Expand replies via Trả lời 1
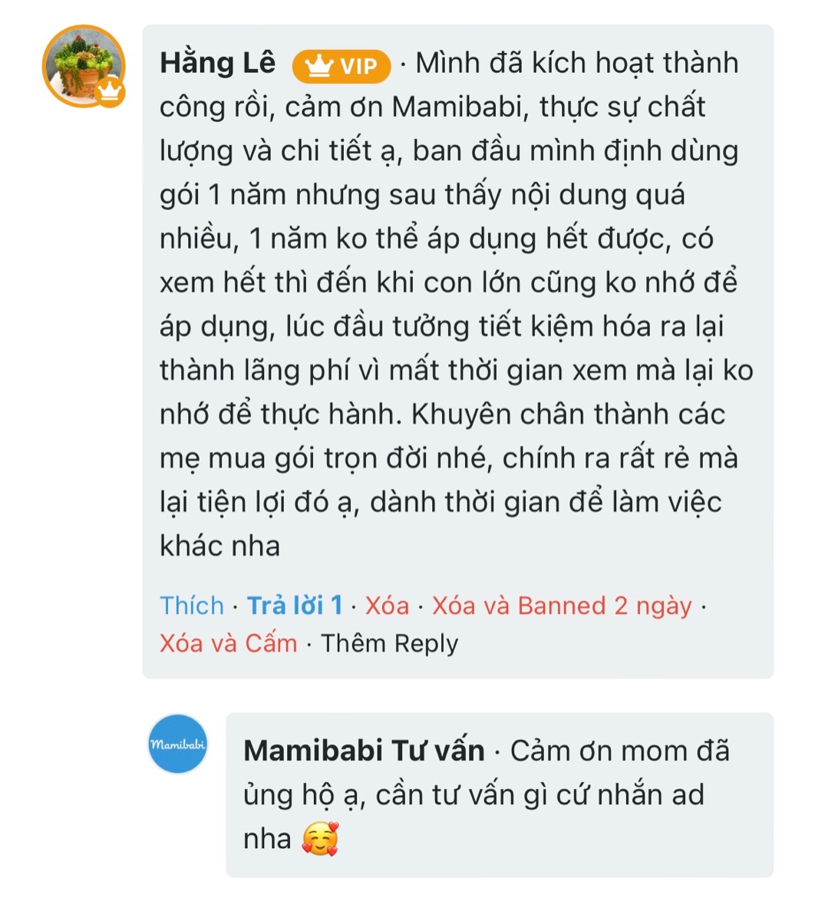Image resolution: width=815 pixels, height=921 pixels. [295, 606]
